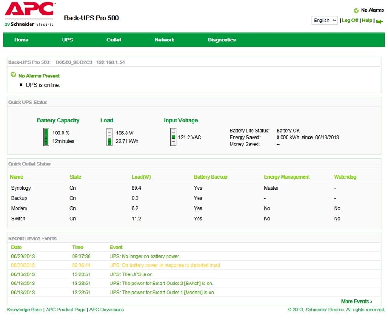Open the Outlet menu
The width and height of the screenshot is (388, 320).
(x=114, y=40)
